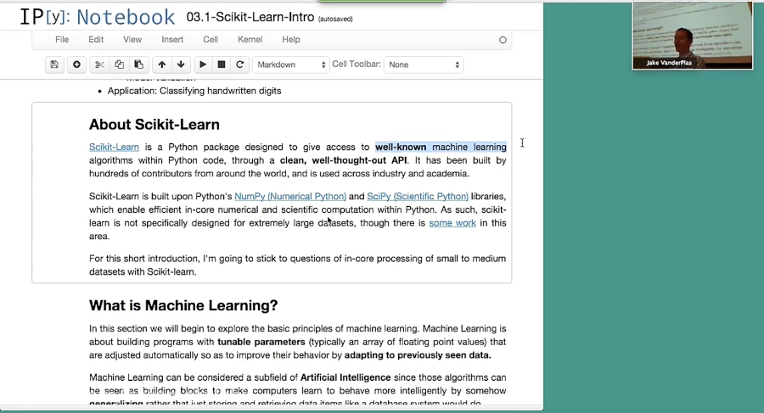The image size is (764, 413).
Task: Open the NumPy (Numerical Python) link
Action: pos(290,196)
